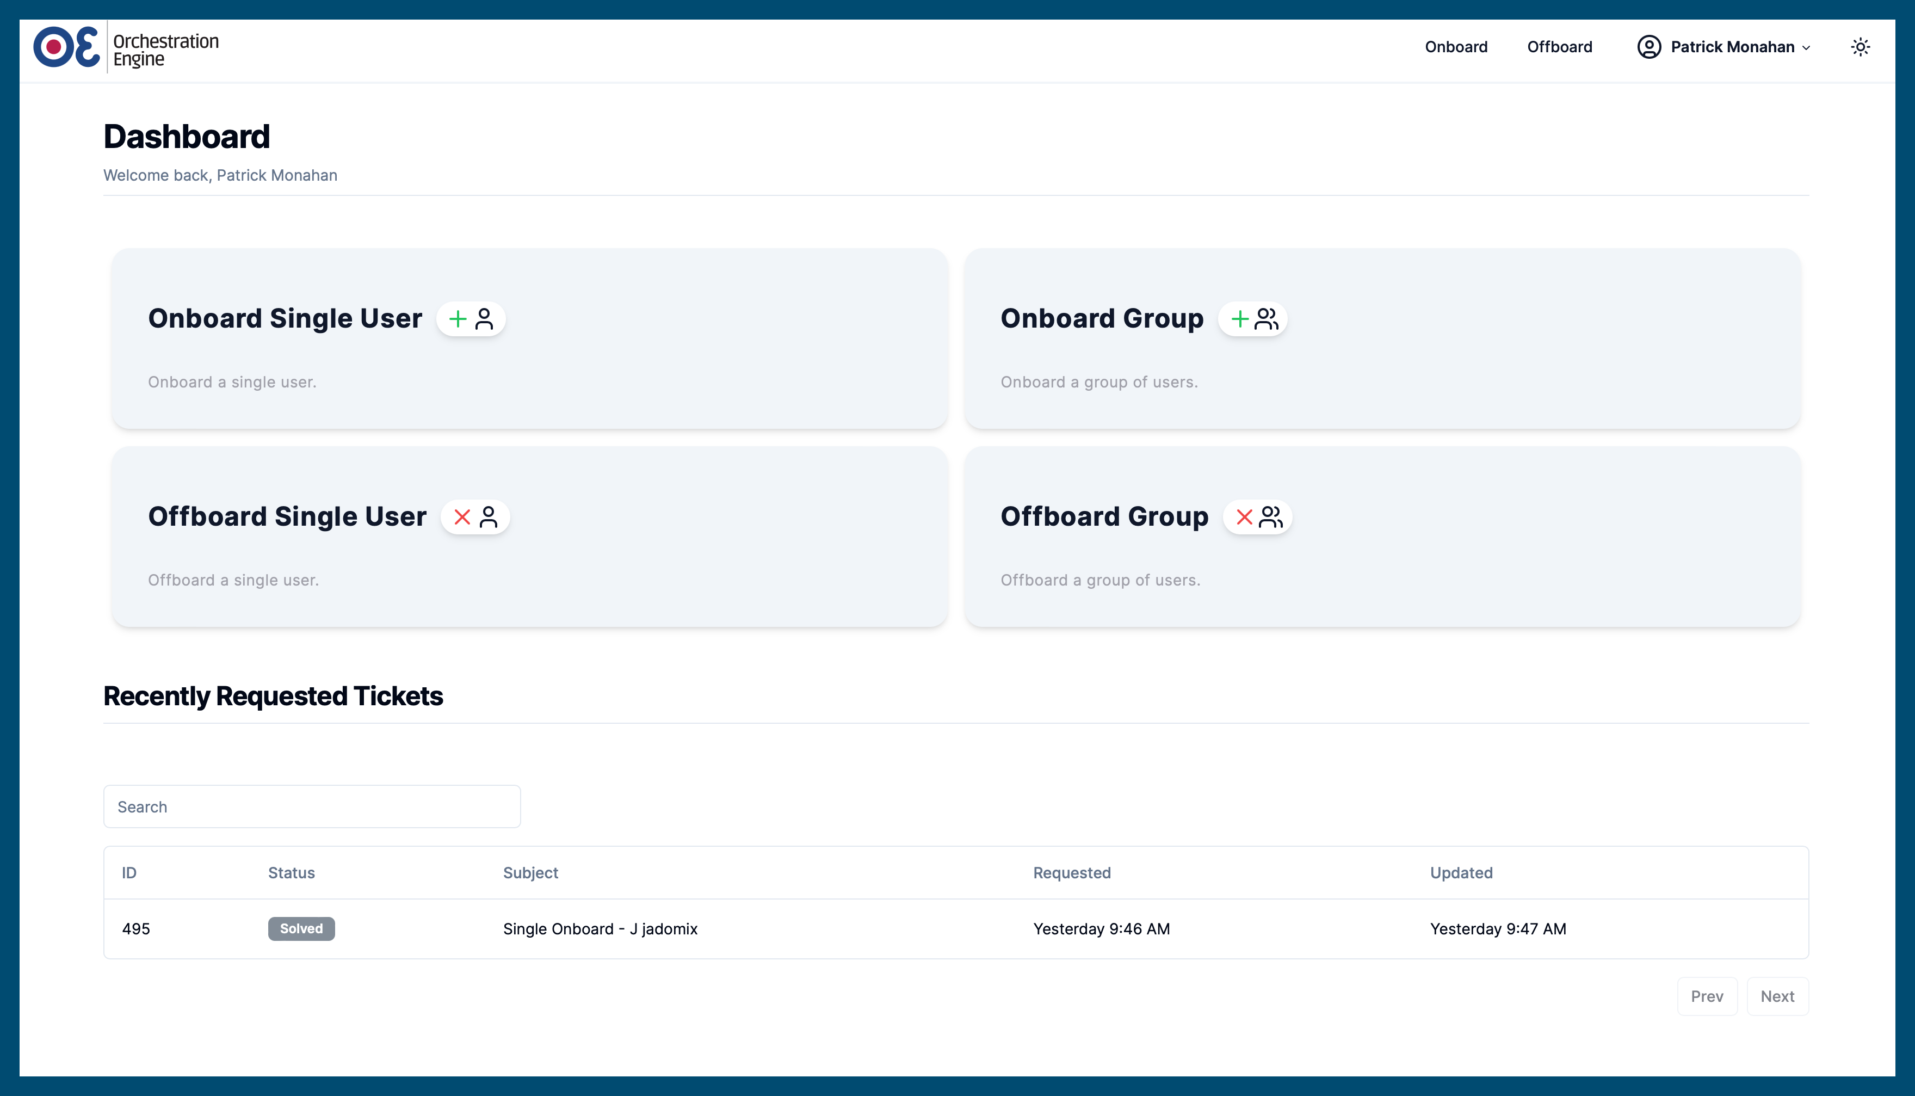Image resolution: width=1915 pixels, height=1096 pixels.
Task: Open the Offboard nav menu item
Action: click(x=1559, y=47)
